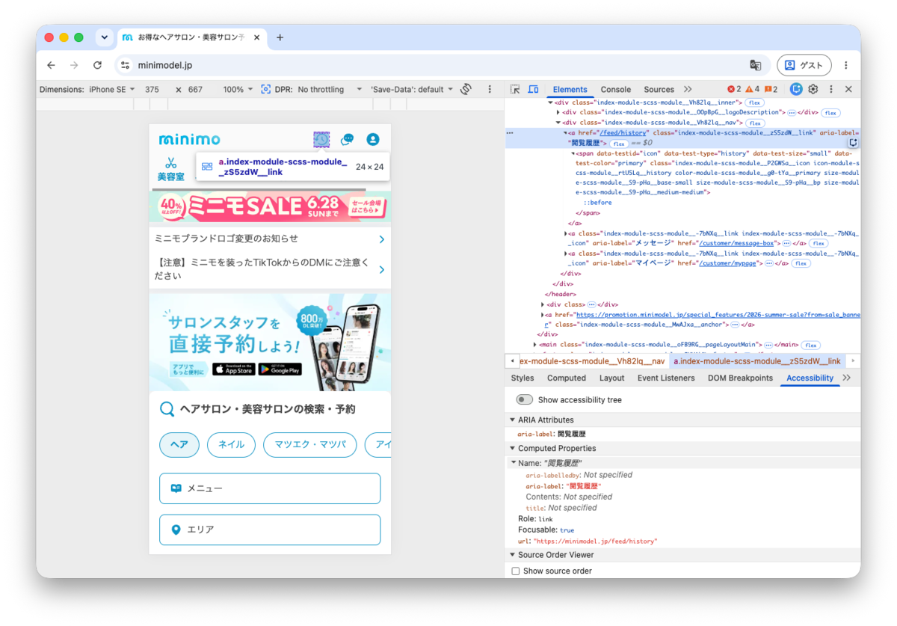Open a new tab with the plus button
This screenshot has height=626, width=897.
(280, 37)
